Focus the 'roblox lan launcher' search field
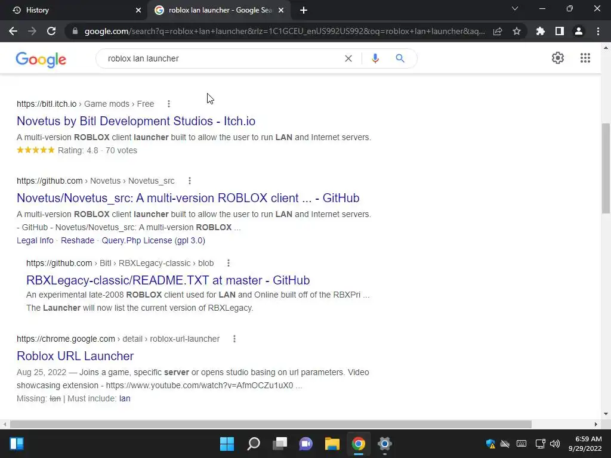 [x=222, y=58]
